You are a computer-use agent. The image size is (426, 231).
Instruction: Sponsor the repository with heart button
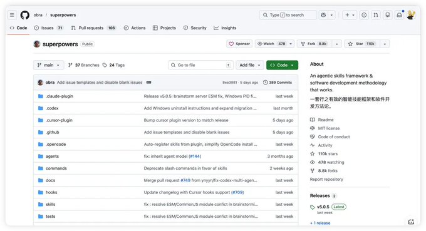coord(239,44)
